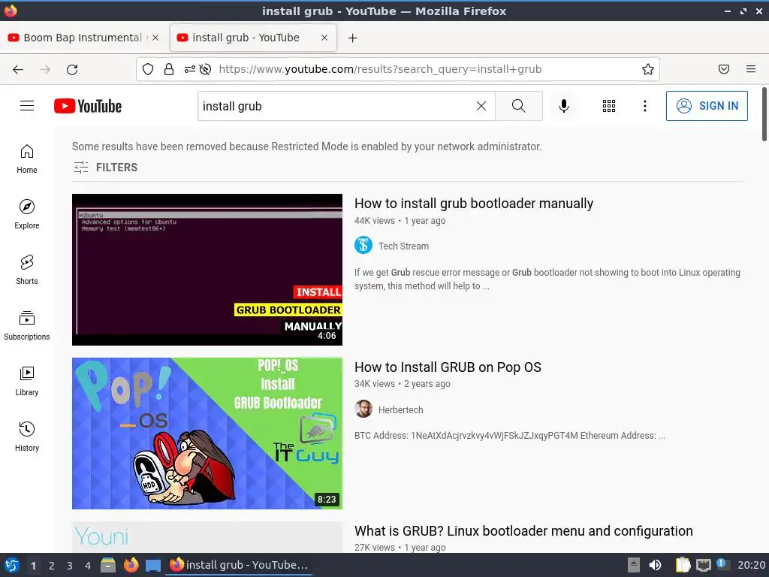Click the clipboard icon in the system tray
This screenshot has width=769, height=577.
(683, 565)
